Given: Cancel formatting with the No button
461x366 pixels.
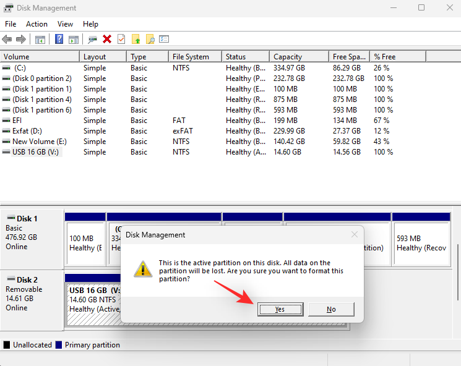Looking at the screenshot, I should point(331,309).
